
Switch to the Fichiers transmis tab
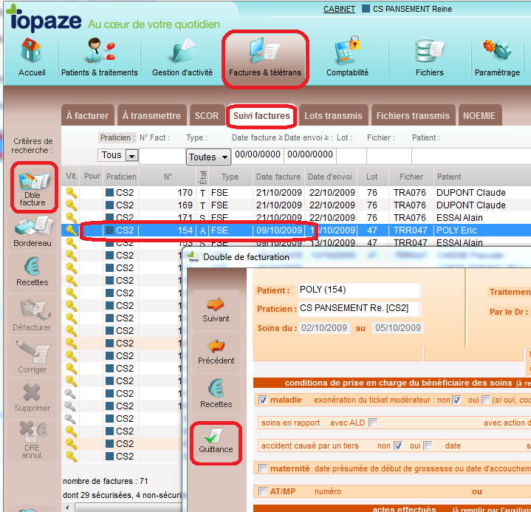click(413, 116)
